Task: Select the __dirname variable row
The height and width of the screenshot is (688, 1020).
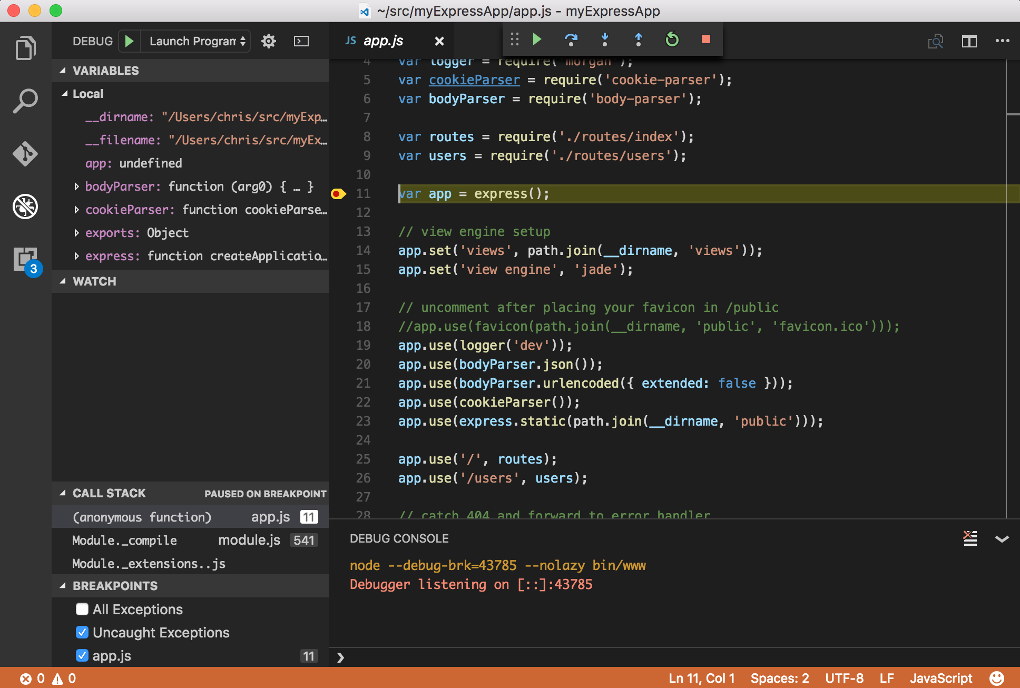Action: pos(190,117)
